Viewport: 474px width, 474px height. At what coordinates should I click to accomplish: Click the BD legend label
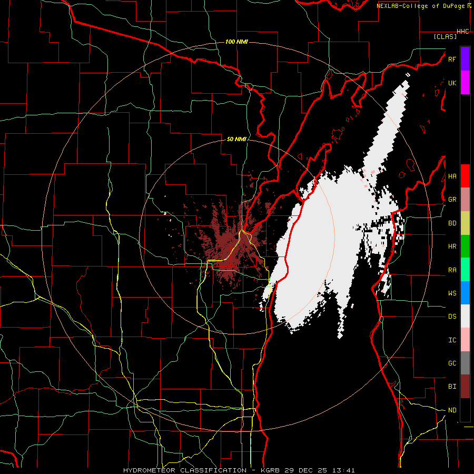click(x=452, y=223)
